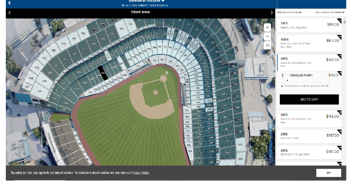
Task: Select the 36FD Infield Box listing
Action: pos(309,63)
